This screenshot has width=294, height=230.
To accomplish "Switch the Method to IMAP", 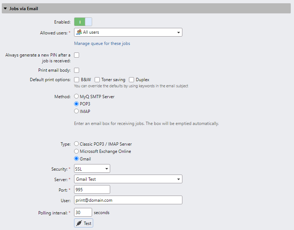I will click(76, 111).
